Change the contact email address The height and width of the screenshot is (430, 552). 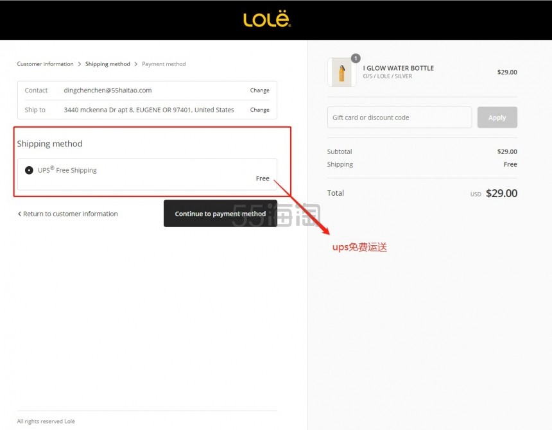[260, 90]
